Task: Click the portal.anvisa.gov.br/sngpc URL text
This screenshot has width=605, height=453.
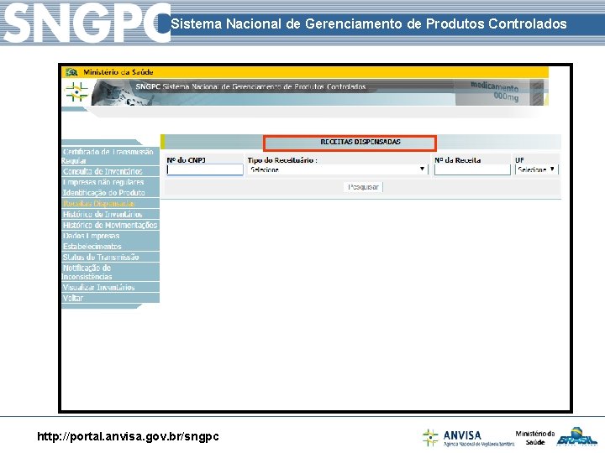Action: pyautogui.click(x=128, y=436)
